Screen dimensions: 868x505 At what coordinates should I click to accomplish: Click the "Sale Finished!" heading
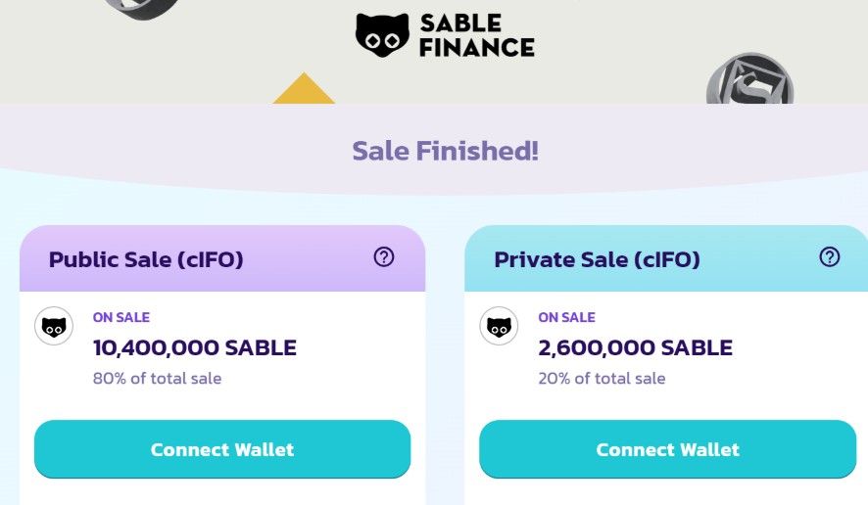click(445, 151)
